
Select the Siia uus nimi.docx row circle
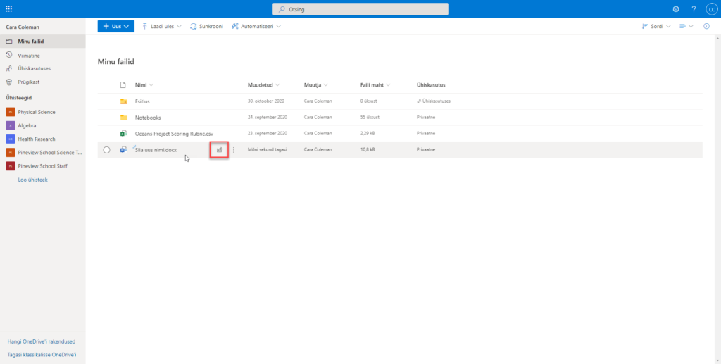pyautogui.click(x=107, y=149)
